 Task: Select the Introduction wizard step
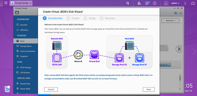52,18
